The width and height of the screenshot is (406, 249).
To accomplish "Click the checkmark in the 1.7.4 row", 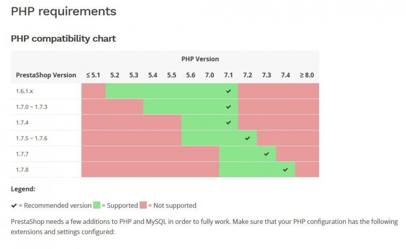I will tap(228, 123).
